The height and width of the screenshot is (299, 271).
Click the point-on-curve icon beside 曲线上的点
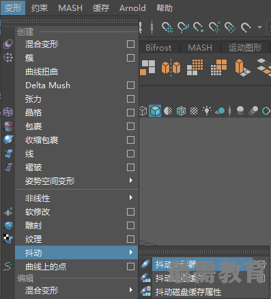pos(8,266)
